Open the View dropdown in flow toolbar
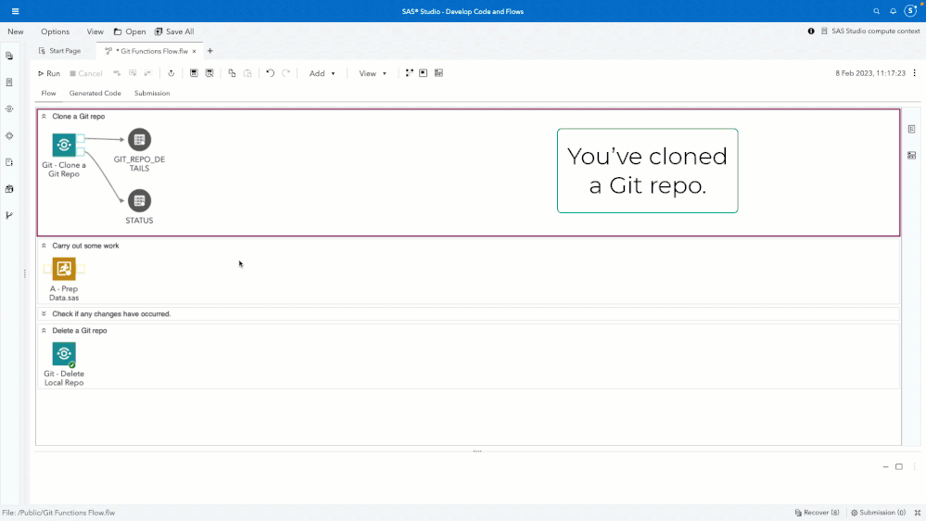 373,73
